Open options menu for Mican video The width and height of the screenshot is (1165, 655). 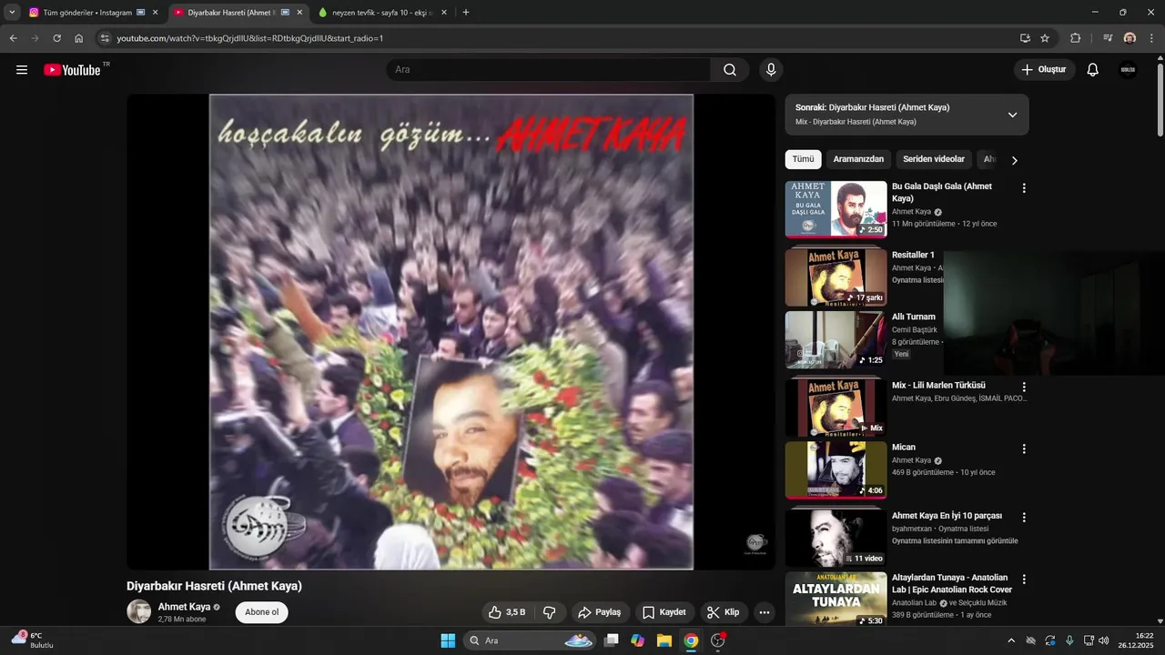click(x=1024, y=448)
